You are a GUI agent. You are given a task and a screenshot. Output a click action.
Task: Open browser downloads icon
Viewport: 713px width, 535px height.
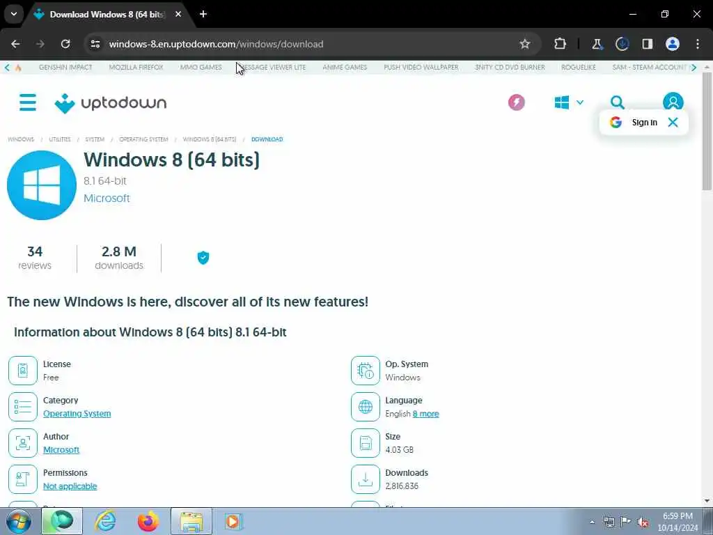[622, 44]
